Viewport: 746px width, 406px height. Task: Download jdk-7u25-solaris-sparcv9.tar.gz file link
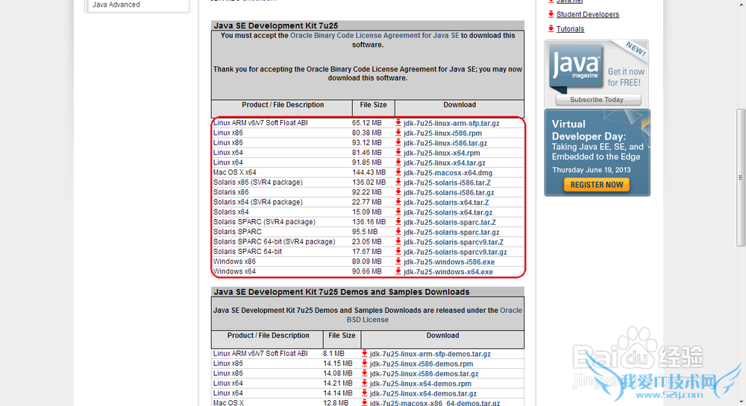tap(455, 252)
